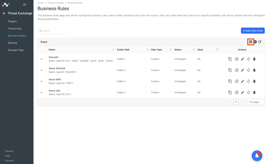
Task: Open Sharing in the sidebar
Action: tap(13, 43)
